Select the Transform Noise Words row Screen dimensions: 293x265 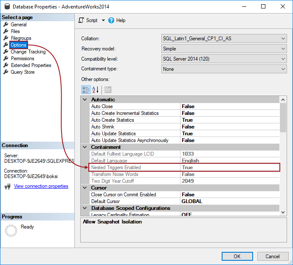click(185, 174)
